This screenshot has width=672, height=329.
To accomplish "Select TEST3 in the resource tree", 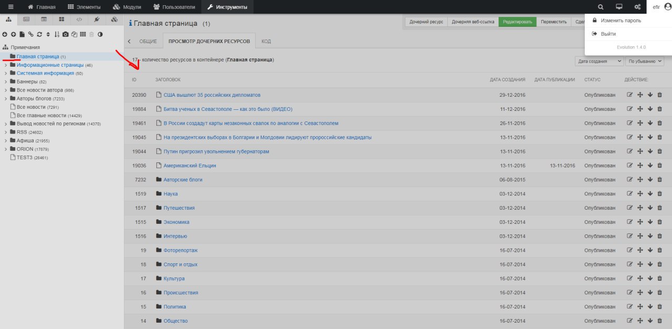I will [x=25, y=157].
